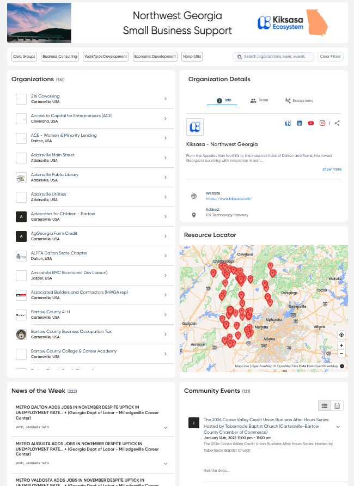Click the show more link

(x=332, y=169)
